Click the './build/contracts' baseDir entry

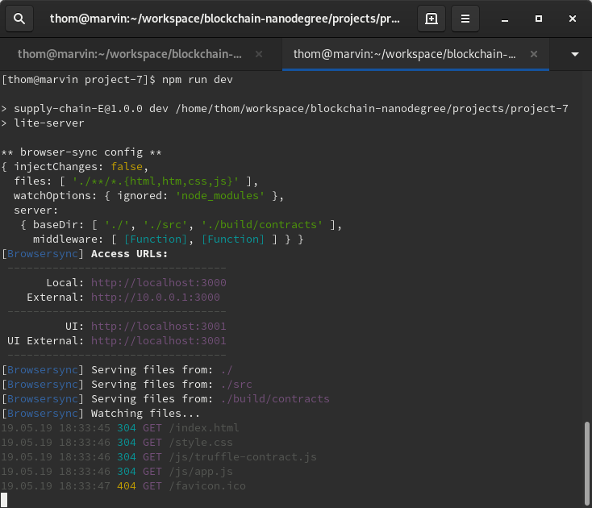pyautogui.click(x=261, y=225)
